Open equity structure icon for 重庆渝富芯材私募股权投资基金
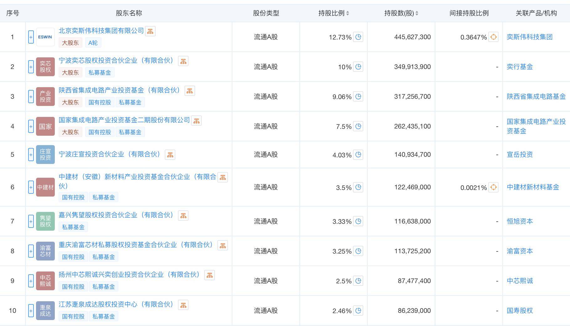 tap(223, 245)
